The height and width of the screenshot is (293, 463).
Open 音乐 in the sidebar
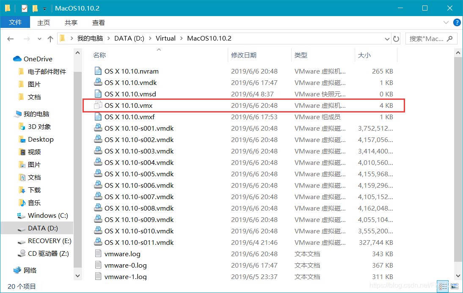(x=34, y=203)
